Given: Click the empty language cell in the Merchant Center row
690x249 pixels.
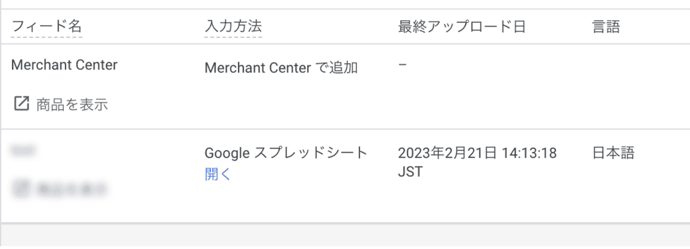Looking at the screenshot, I should tap(632, 86).
